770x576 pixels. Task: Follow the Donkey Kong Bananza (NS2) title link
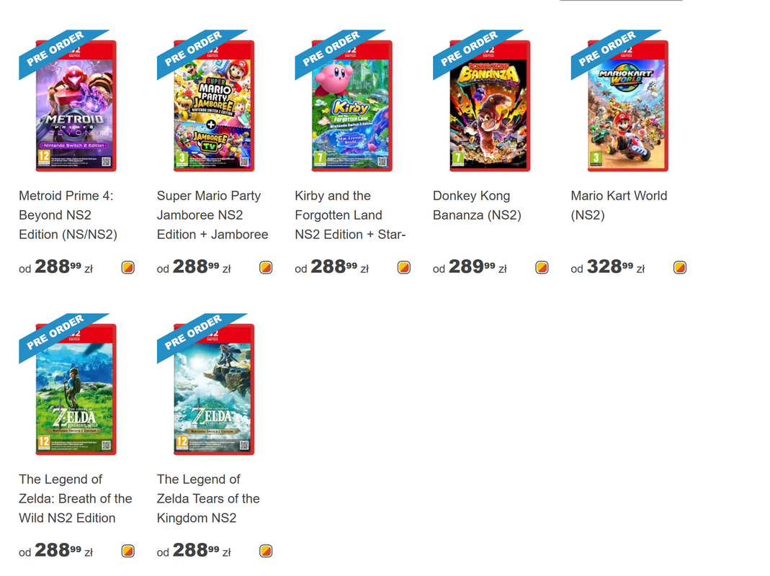(x=477, y=205)
